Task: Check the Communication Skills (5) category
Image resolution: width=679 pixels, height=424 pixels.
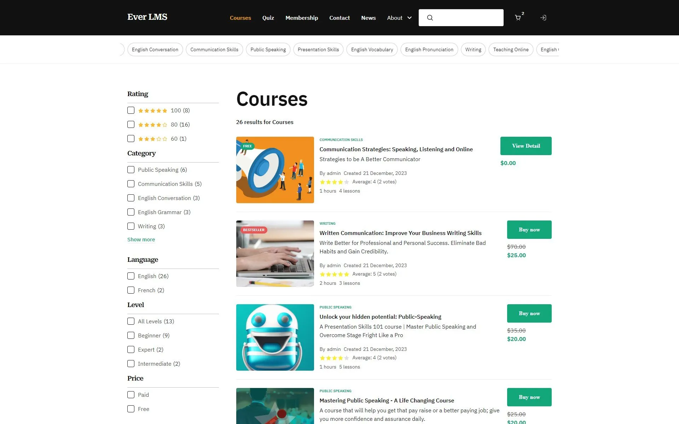Action: (131, 184)
